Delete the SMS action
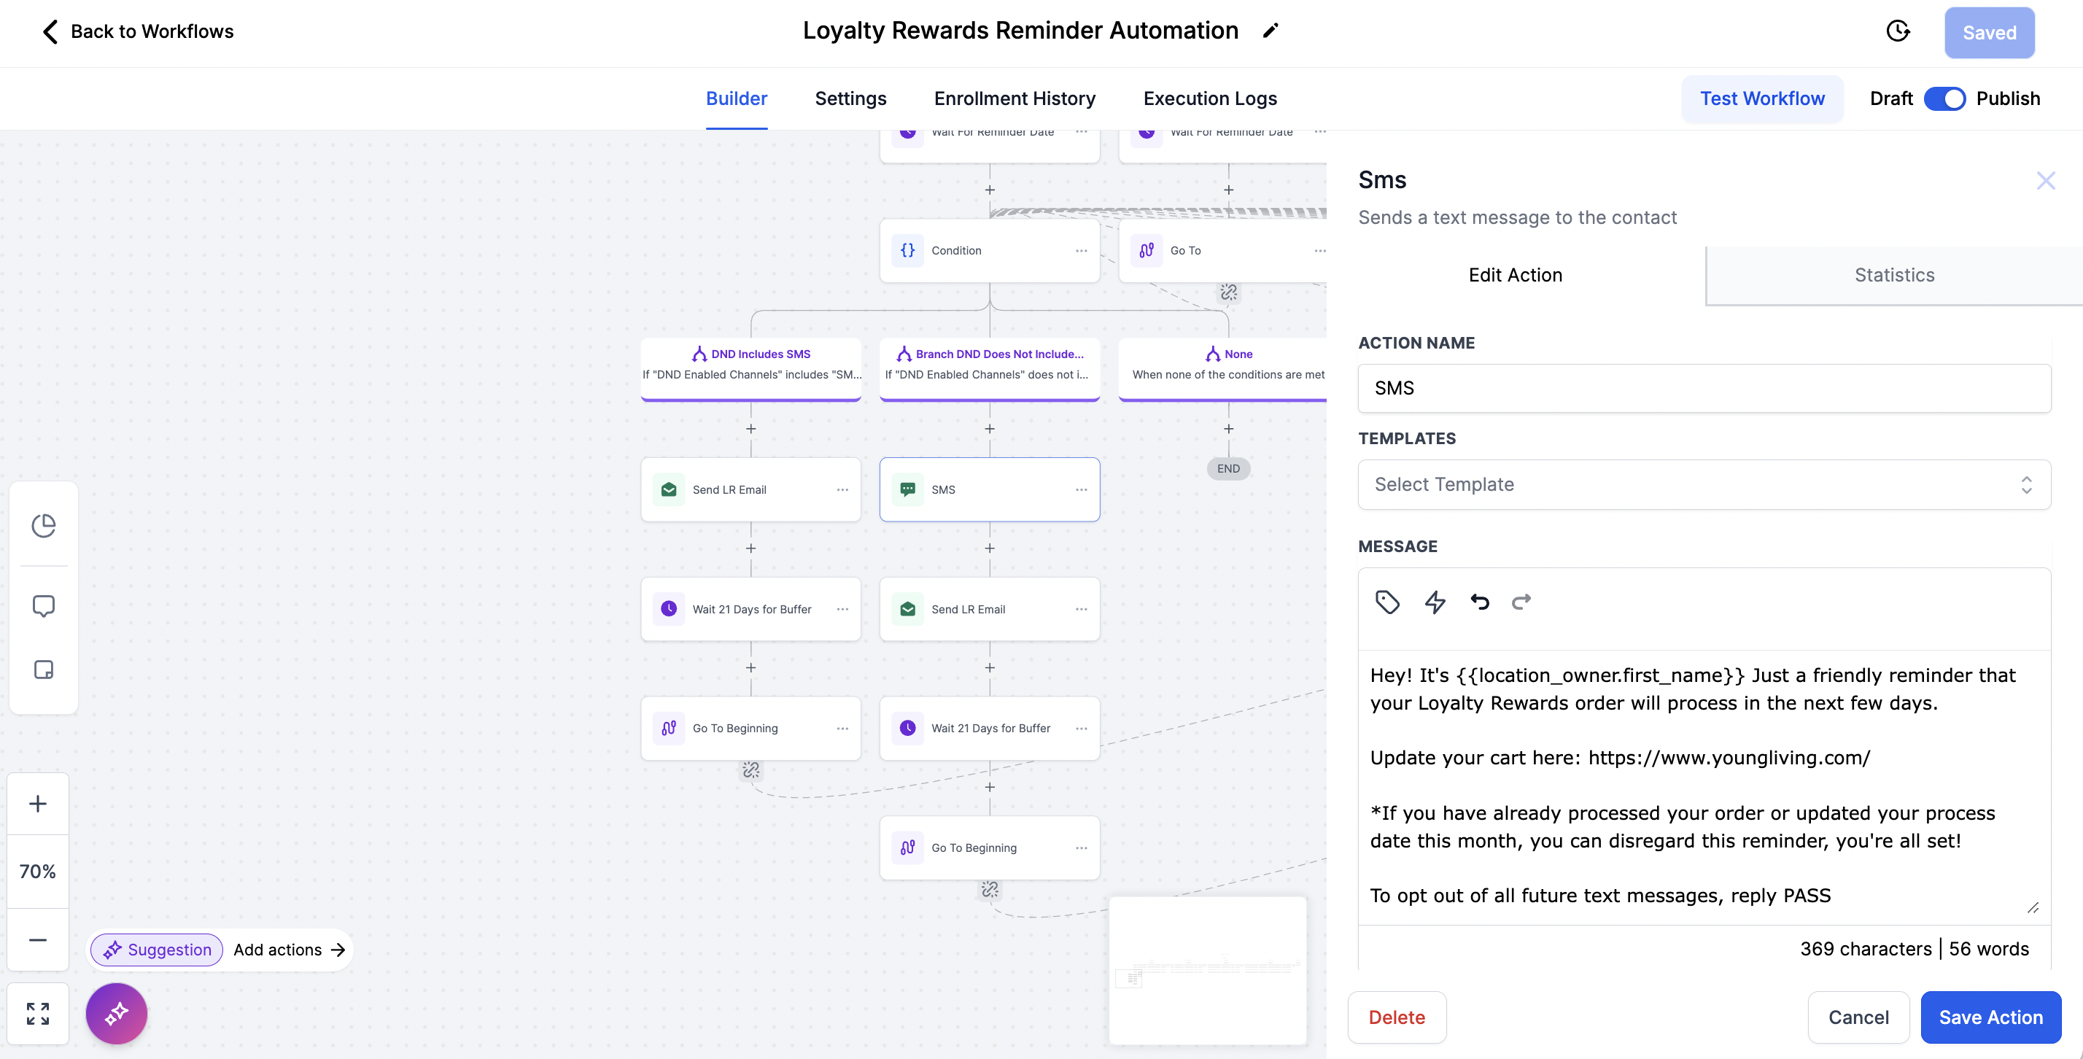The height and width of the screenshot is (1059, 2083). (x=1397, y=1017)
